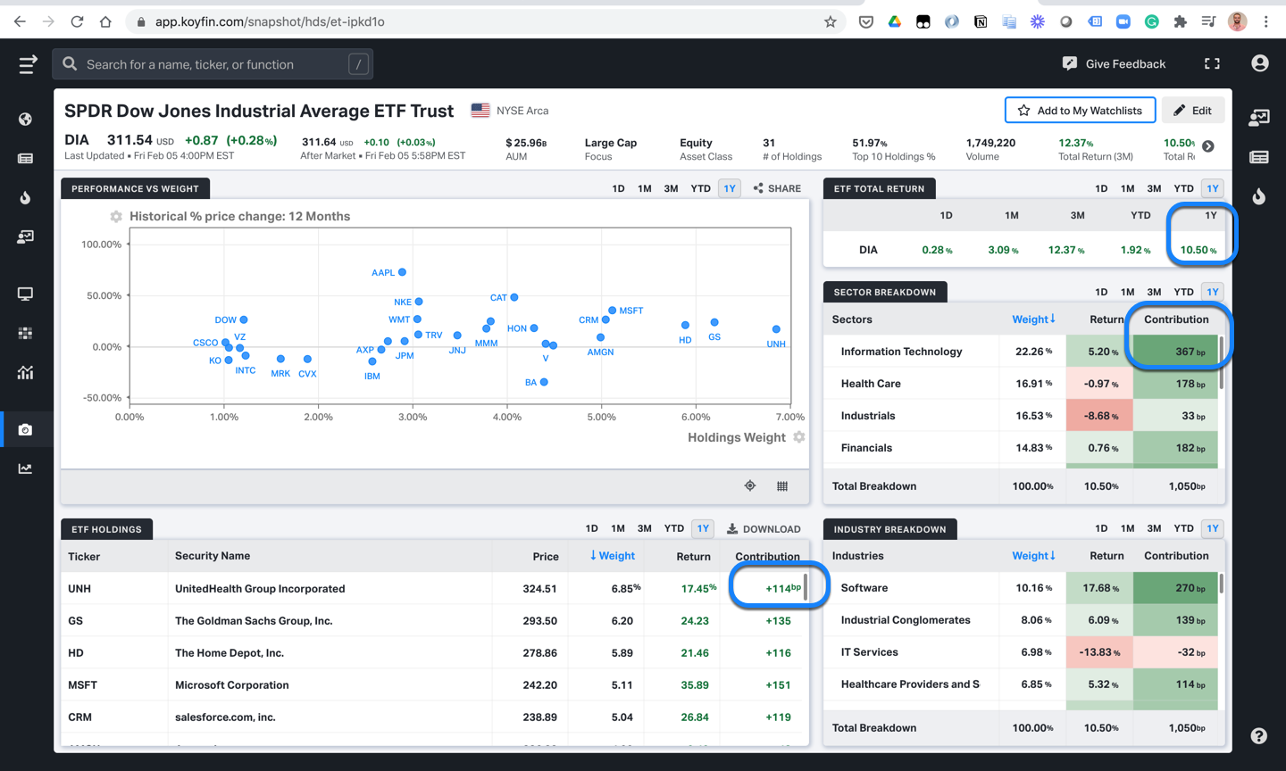Sort ETF Holdings by Weight column

click(612, 556)
